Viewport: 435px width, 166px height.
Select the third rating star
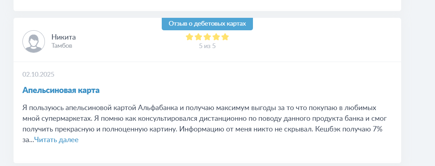207,37
